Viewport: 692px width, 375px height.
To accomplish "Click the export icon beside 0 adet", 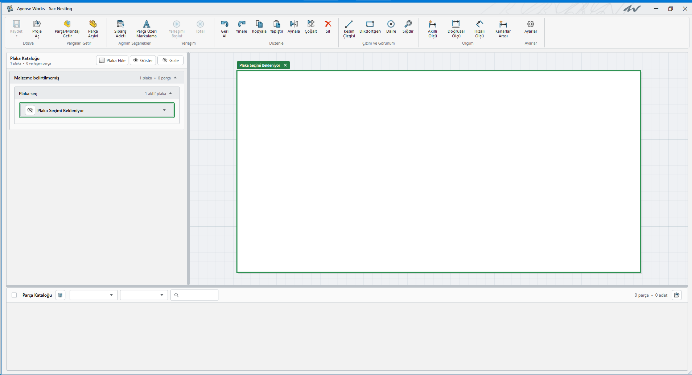I will tap(677, 295).
